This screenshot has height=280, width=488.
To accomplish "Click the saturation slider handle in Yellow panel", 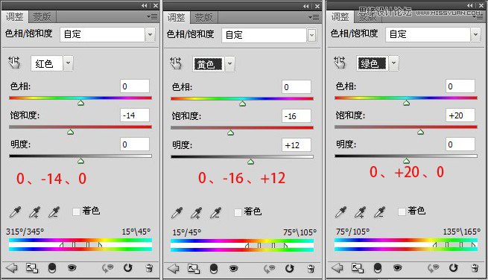I will pyautogui.click(x=231, y=133).
